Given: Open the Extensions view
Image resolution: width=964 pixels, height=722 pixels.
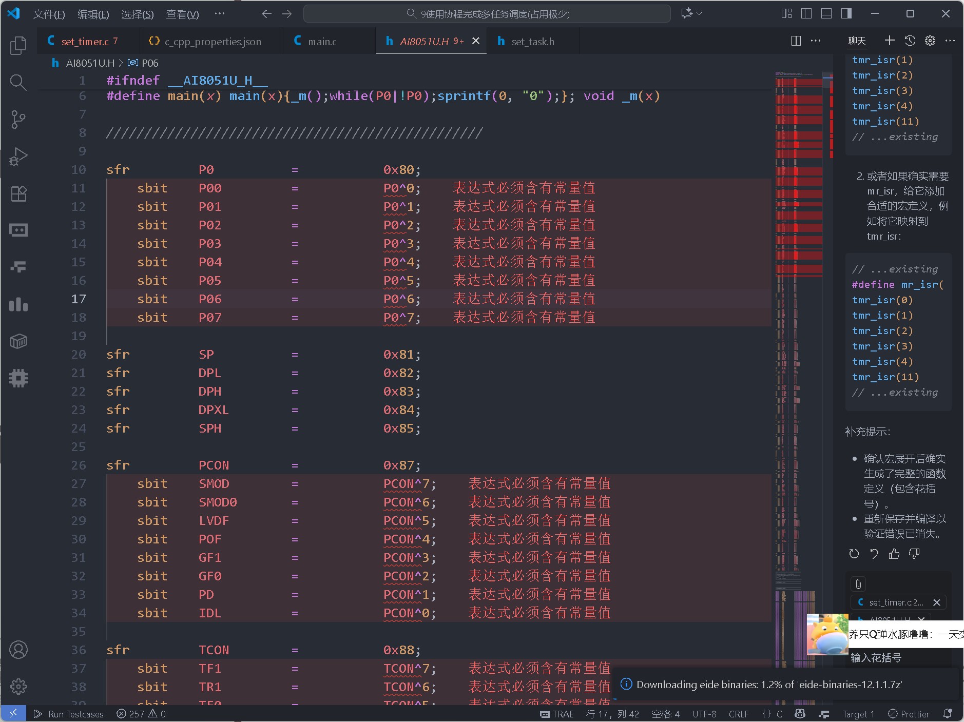Looking at the screenshot, I should click(x=18, y=193).
